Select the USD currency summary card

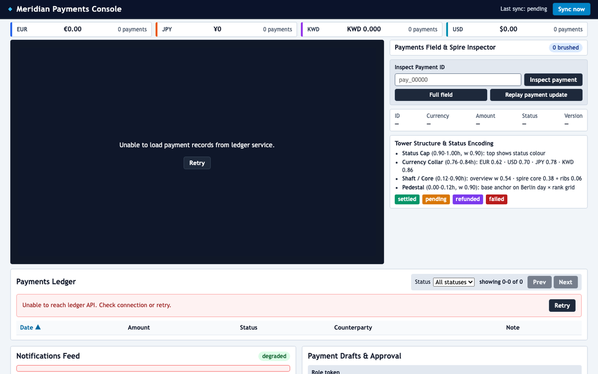(x=517, y=29)
